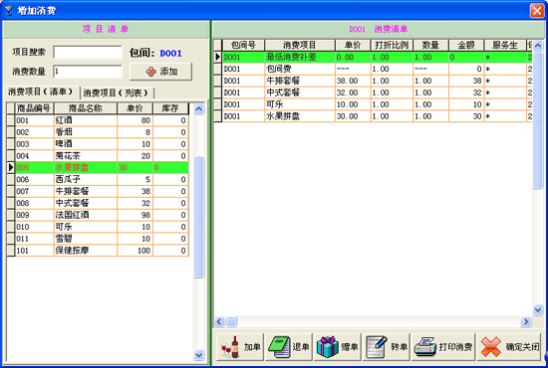Click consumption list scrollbar up arrow

pos(537,46)
